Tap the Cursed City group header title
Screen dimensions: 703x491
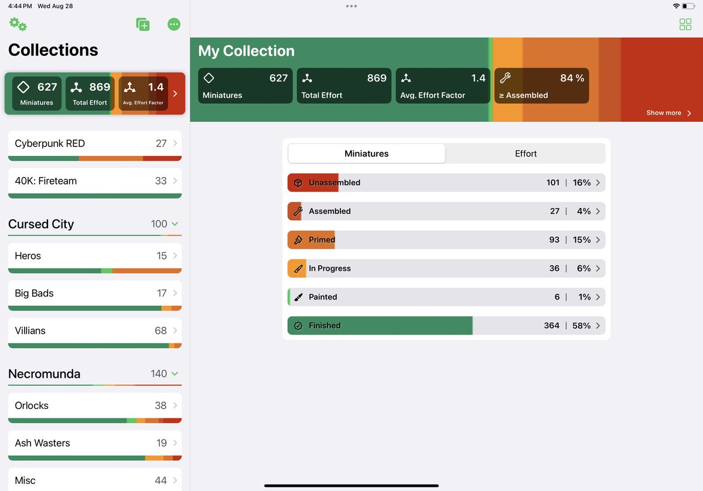[x=41, y=224]
